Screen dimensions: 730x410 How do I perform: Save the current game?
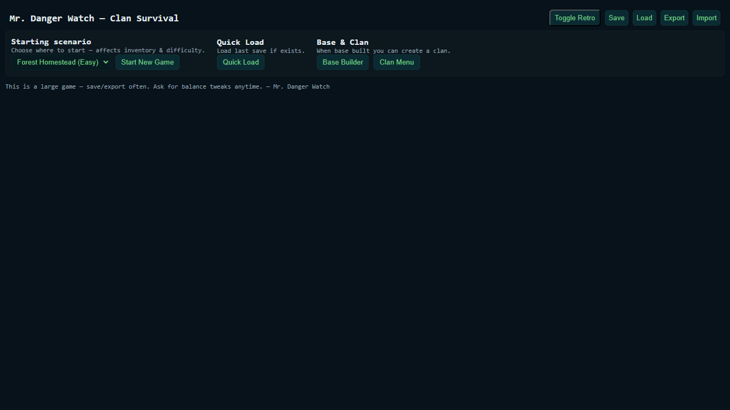(616, 17)
